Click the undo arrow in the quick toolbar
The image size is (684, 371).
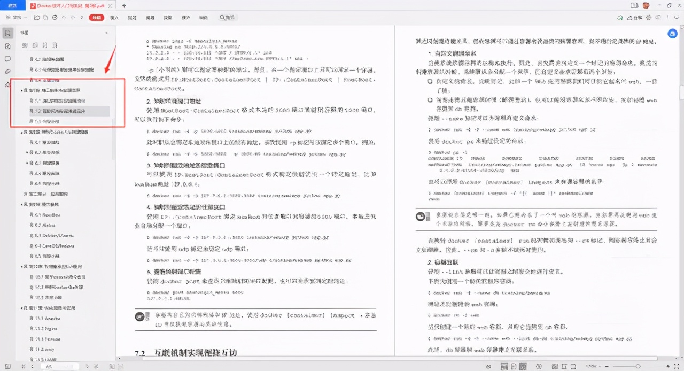tap(64, 18)
